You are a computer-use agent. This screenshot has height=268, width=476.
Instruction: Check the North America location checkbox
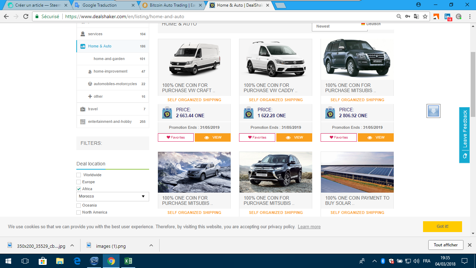pos(79,212)
